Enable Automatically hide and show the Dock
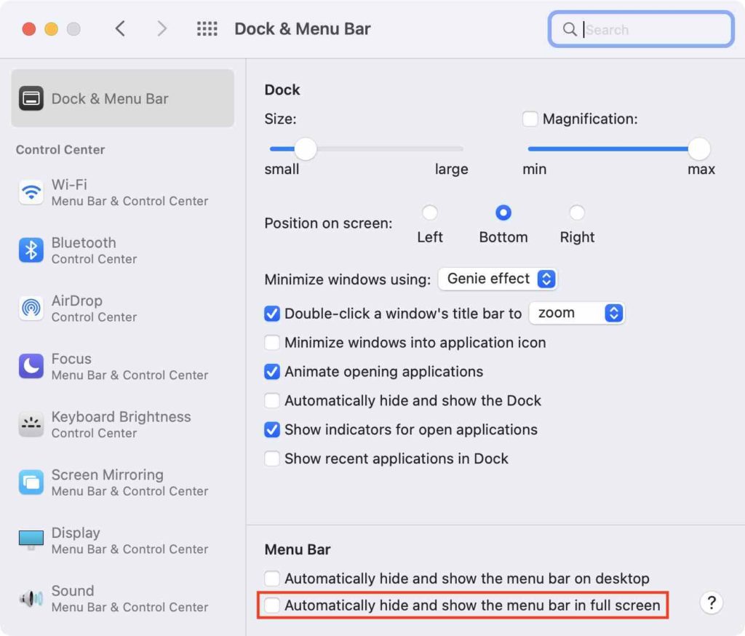Viewport: 745px width, 636px height. 272,400
